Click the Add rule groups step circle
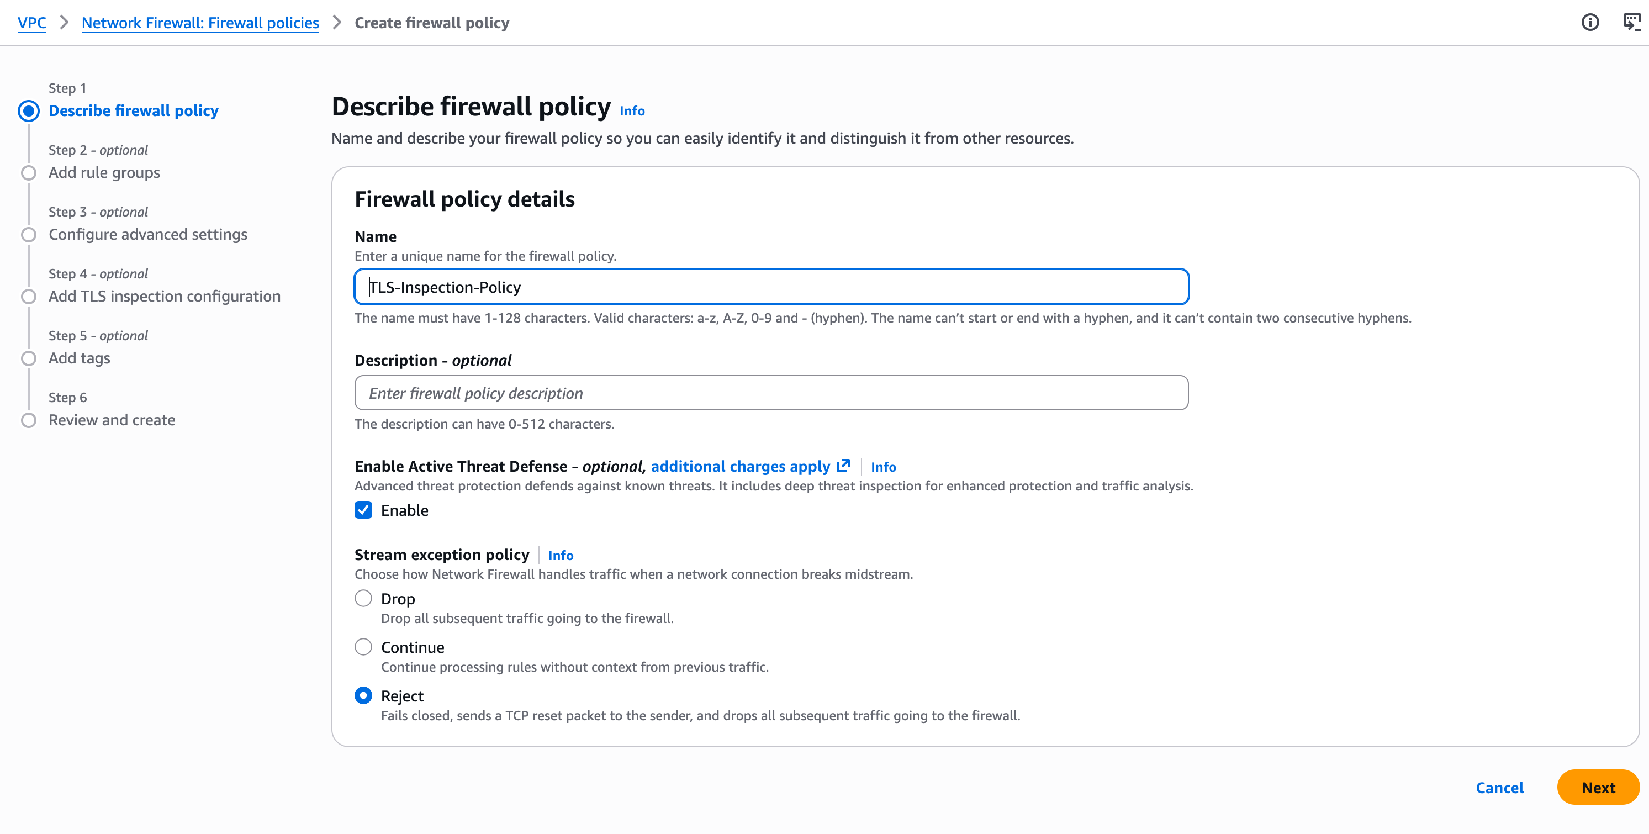The height and width of the screenshot is (834, 1649). coord(28,173)
